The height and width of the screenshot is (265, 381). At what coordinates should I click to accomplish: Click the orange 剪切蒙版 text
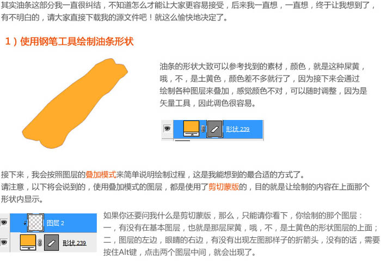click(x=224, y=187)
